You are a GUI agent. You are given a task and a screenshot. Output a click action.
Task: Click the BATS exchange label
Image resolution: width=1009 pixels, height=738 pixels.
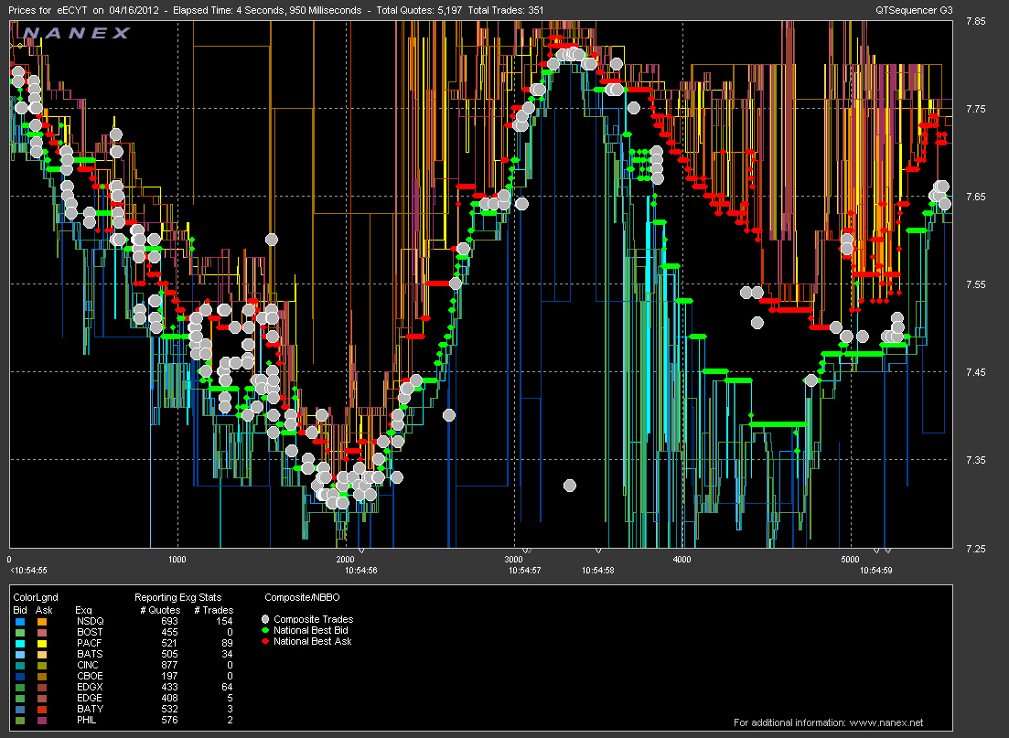point(90,655)
